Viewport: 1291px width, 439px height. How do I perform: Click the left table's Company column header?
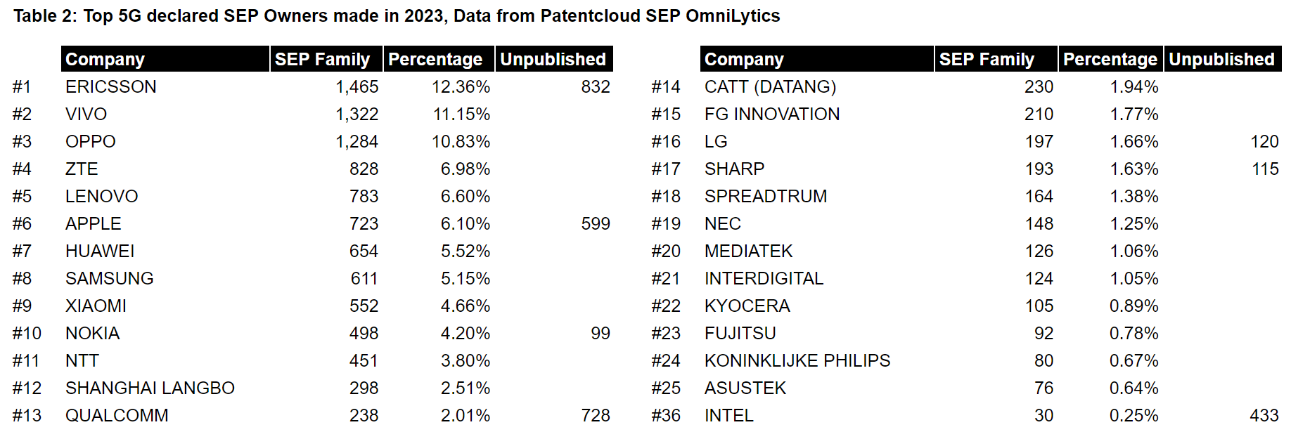coord(105,60)
